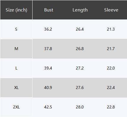Select the Length column header
Screen dimensions: 127x117
click(x=80, y=10)
